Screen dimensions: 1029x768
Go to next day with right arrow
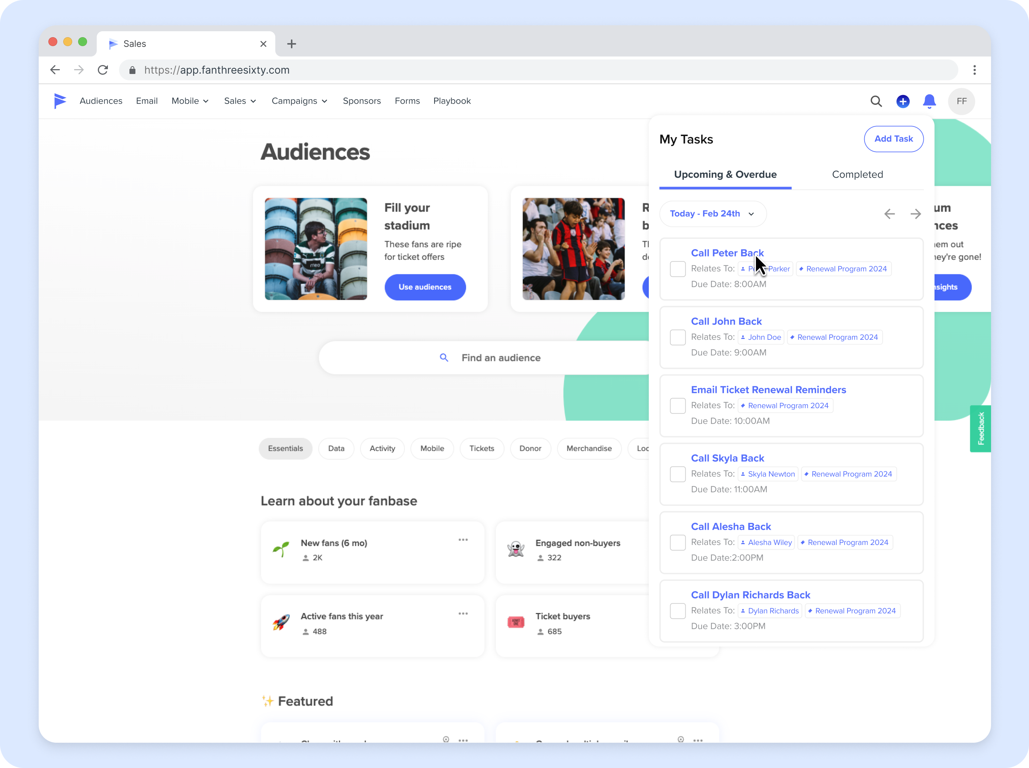pyautogui.click(x=915, y=214)
